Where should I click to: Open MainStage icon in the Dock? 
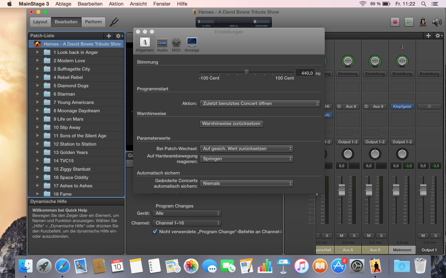[x=375, y=266]
